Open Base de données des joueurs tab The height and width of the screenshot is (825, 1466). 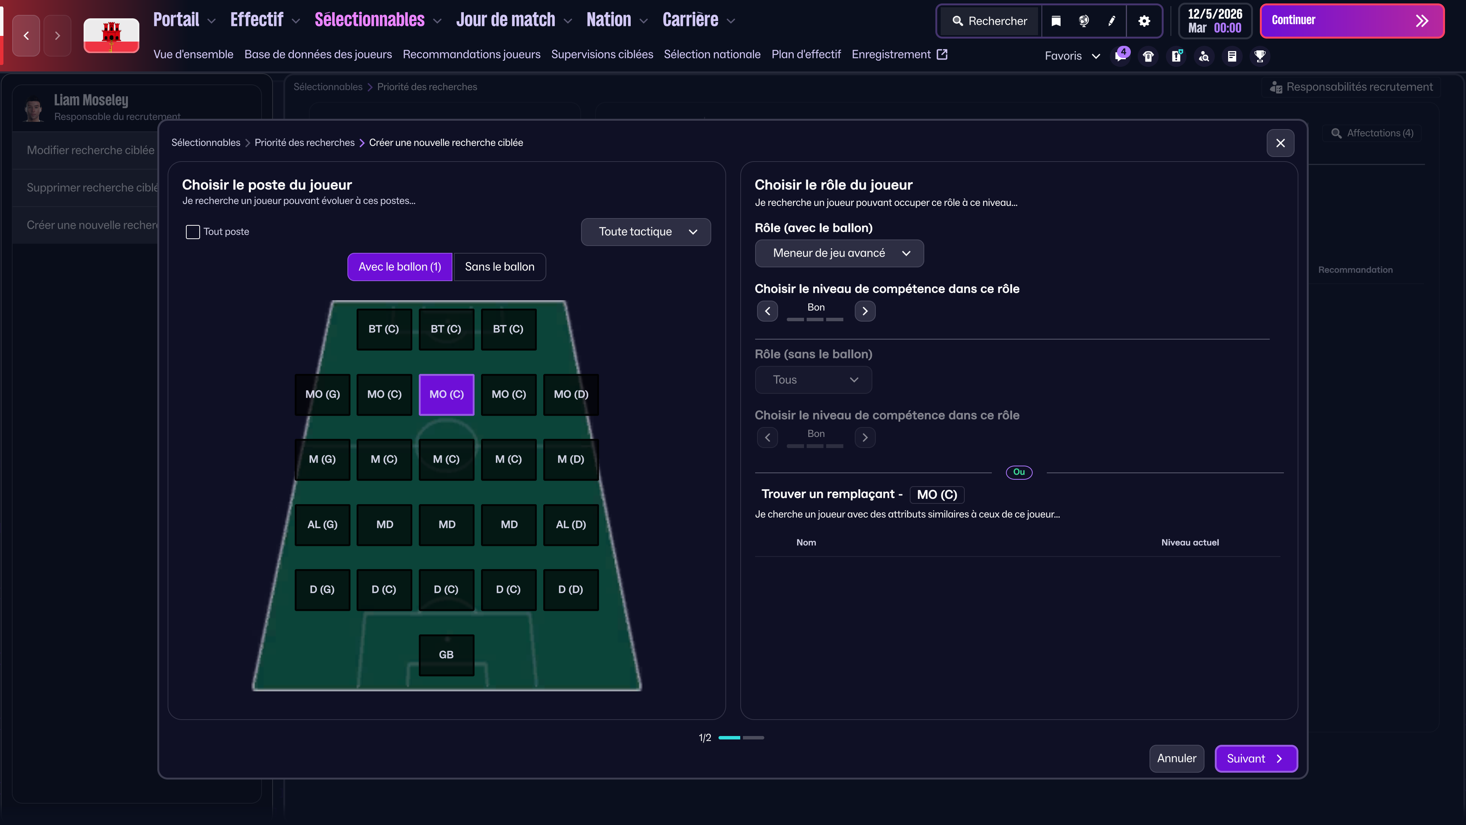(318, 54)
